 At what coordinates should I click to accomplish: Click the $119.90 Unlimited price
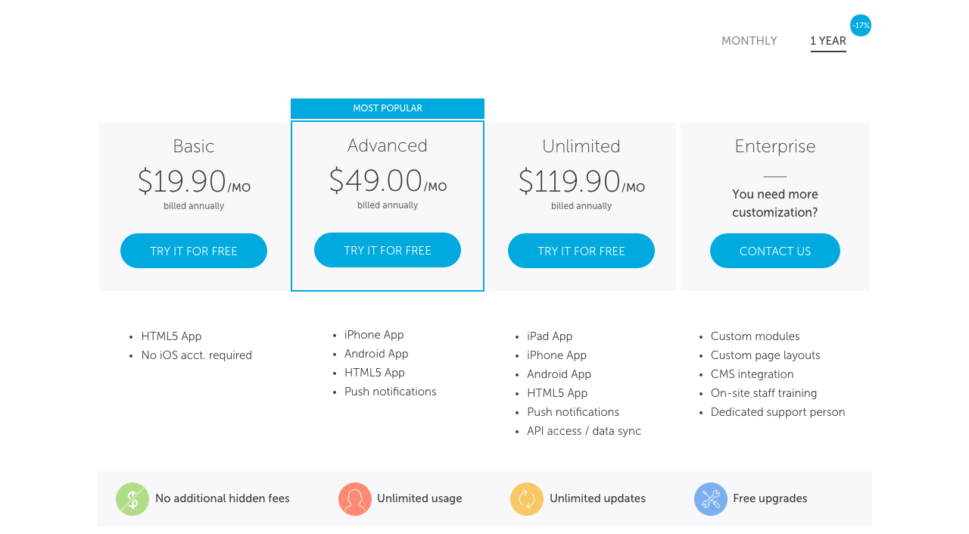[570, 182]
